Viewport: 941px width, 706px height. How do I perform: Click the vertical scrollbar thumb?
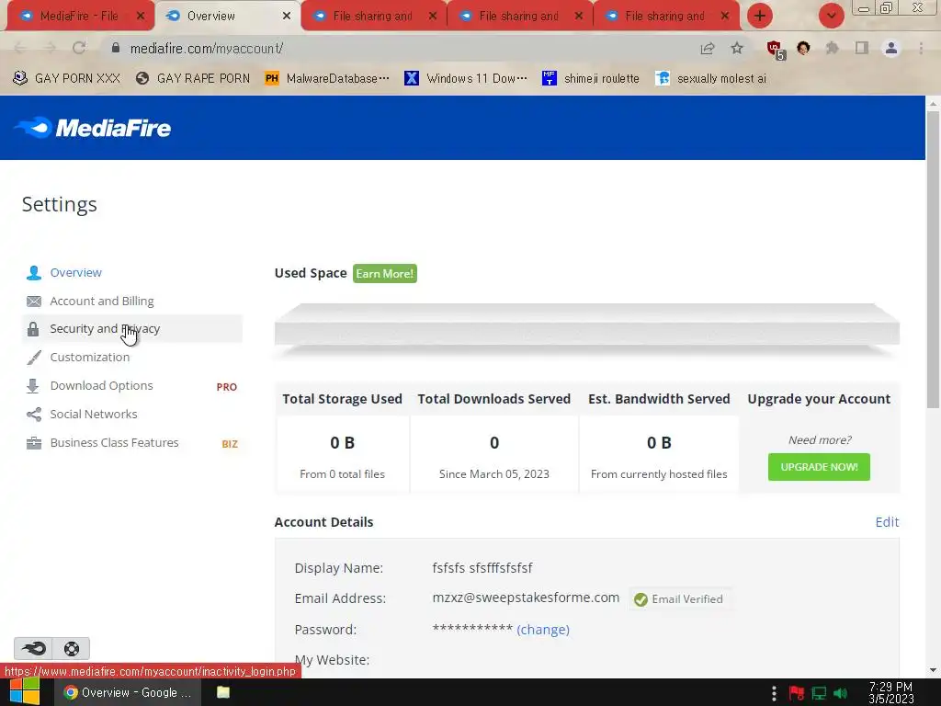pyautogui.click(x=933, y=259)
